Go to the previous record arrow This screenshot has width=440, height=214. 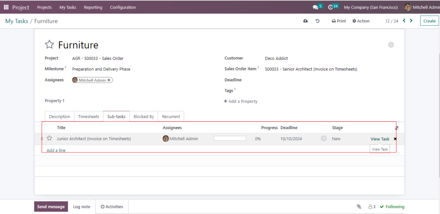pyautogui.click(x=404, y=21)
